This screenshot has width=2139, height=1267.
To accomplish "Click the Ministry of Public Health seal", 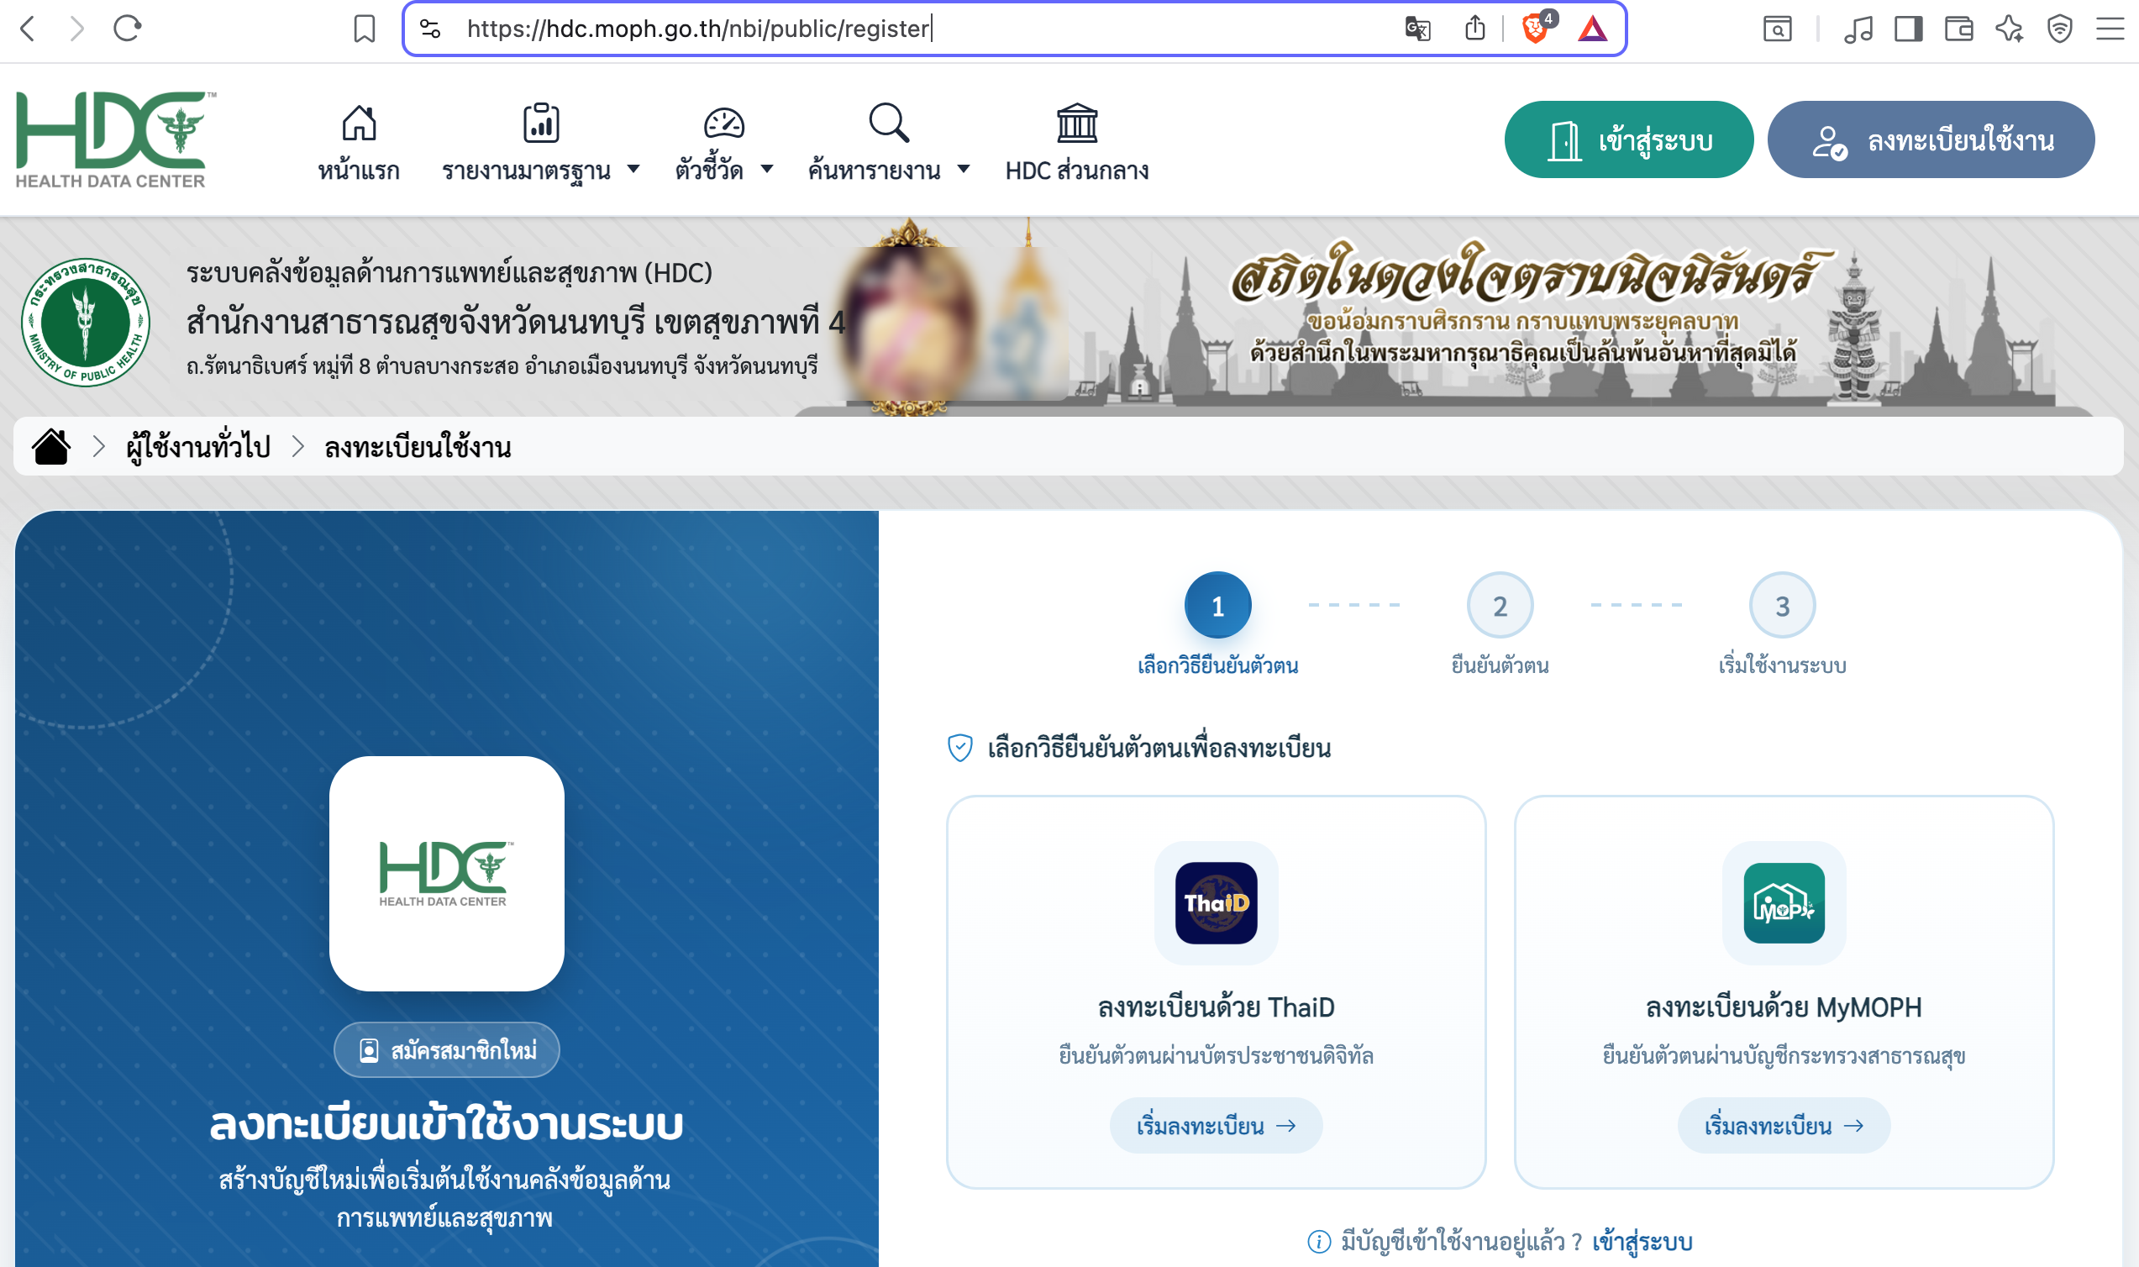I will (86, 322).
